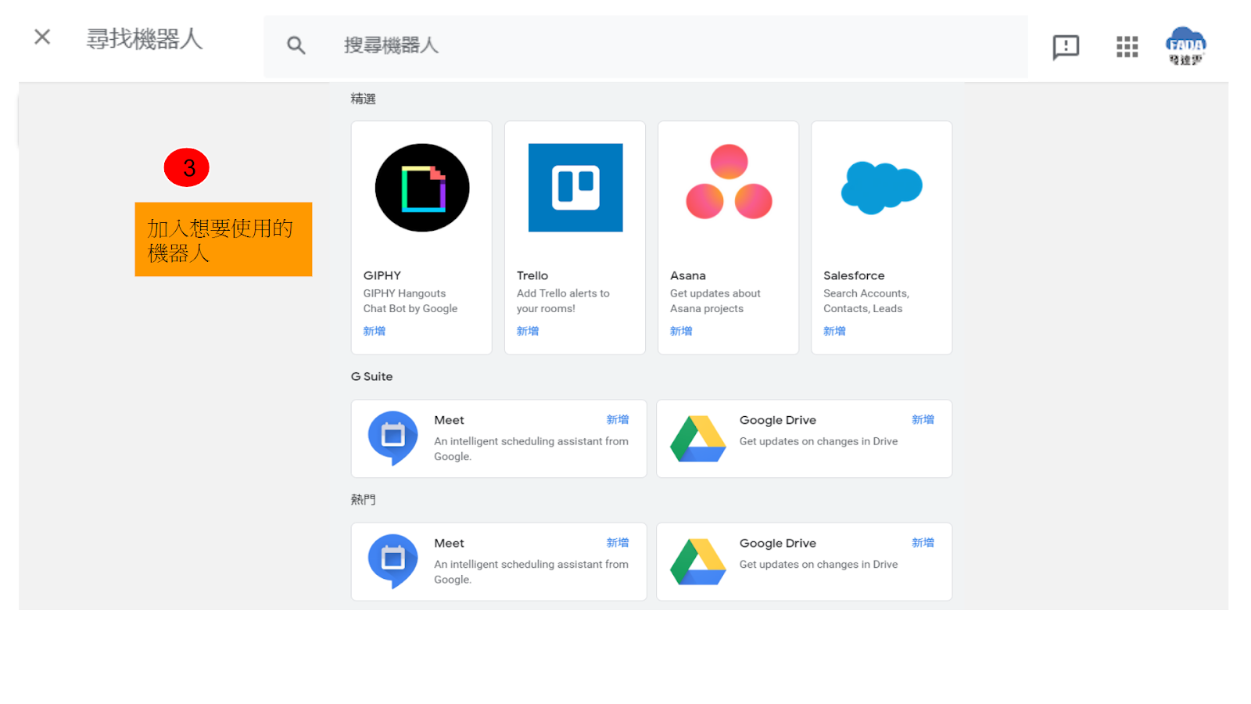Image resolution: width=1251 pixels, height=704 pixels.
Task: Add the Asana bot via 新增
Action: pyautogui.click(x=681, y=331)
